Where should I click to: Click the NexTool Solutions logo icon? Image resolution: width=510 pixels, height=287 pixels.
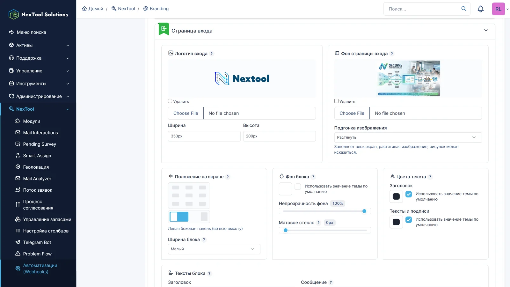tap(14, 14)
